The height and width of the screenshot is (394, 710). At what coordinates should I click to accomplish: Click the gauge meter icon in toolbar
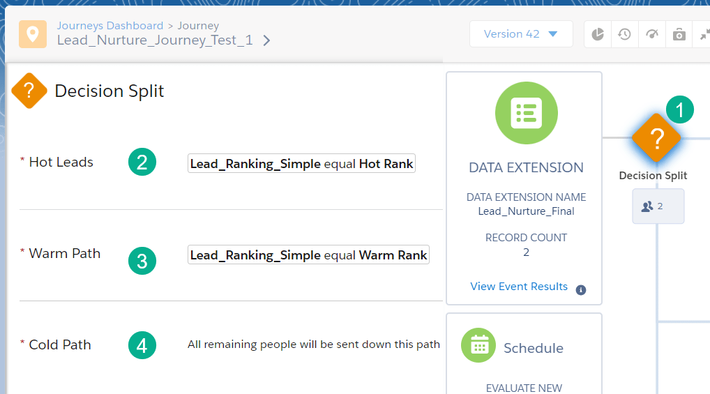point(652,34)
